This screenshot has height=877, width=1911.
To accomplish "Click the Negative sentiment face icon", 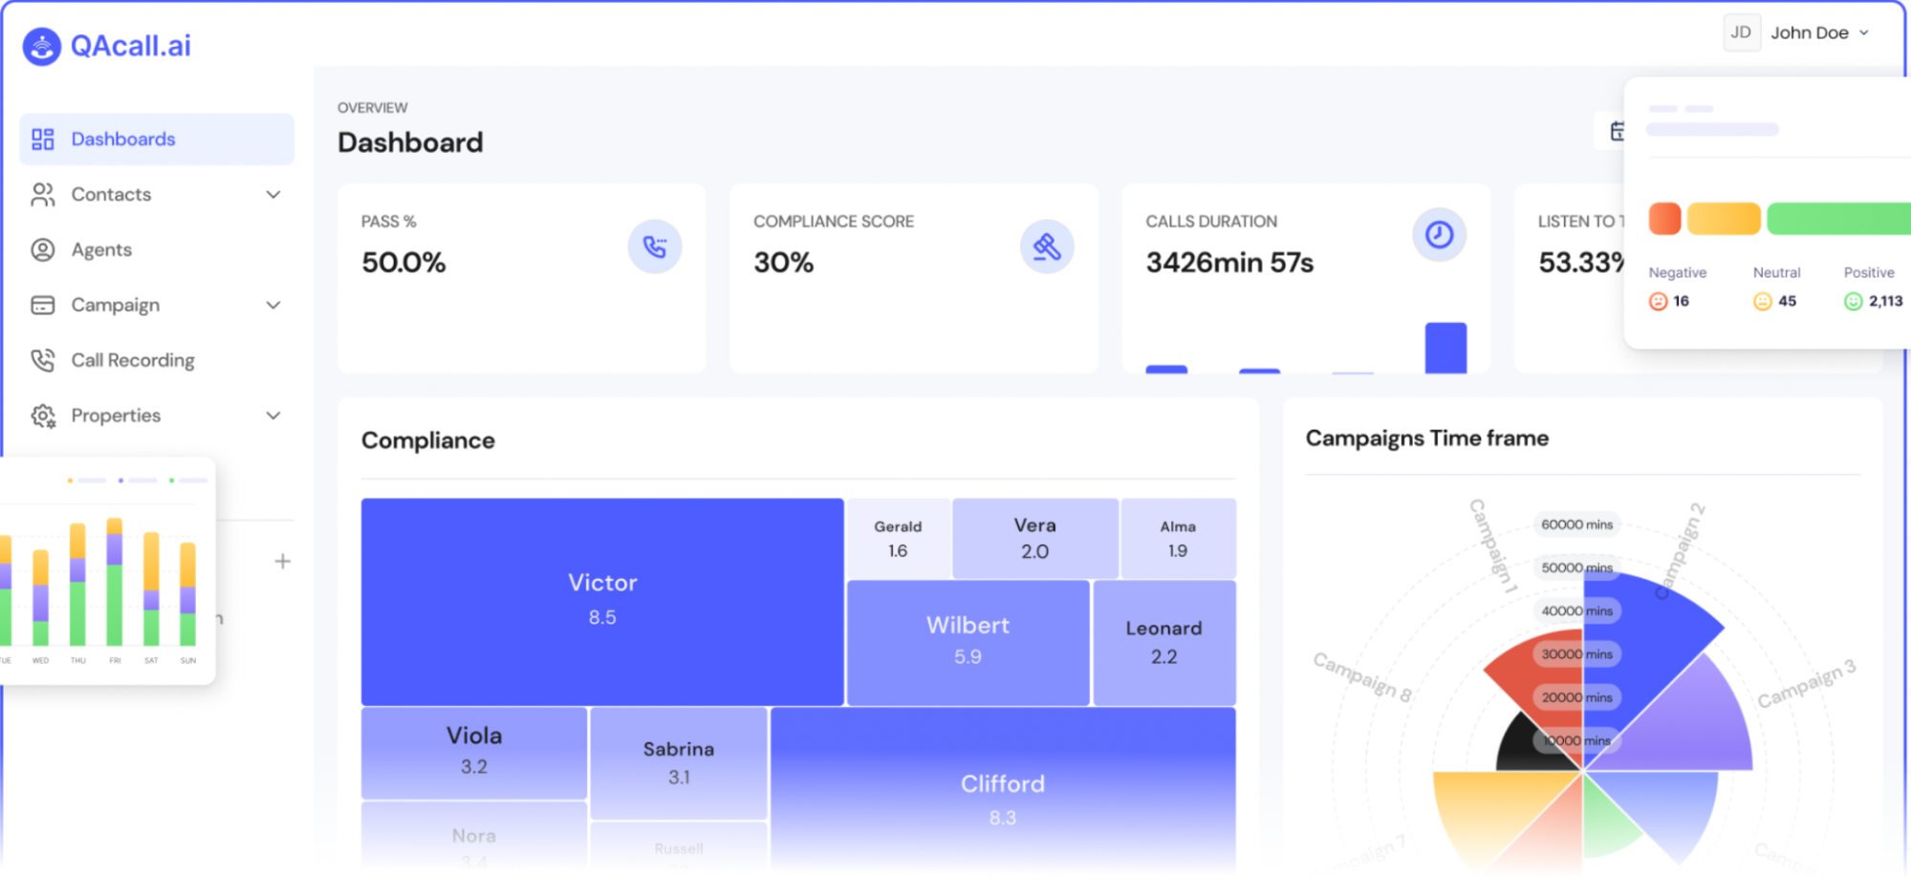I will [x=1659, y=302].
